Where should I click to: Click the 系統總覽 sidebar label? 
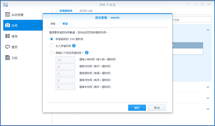(x=17, y=15)
